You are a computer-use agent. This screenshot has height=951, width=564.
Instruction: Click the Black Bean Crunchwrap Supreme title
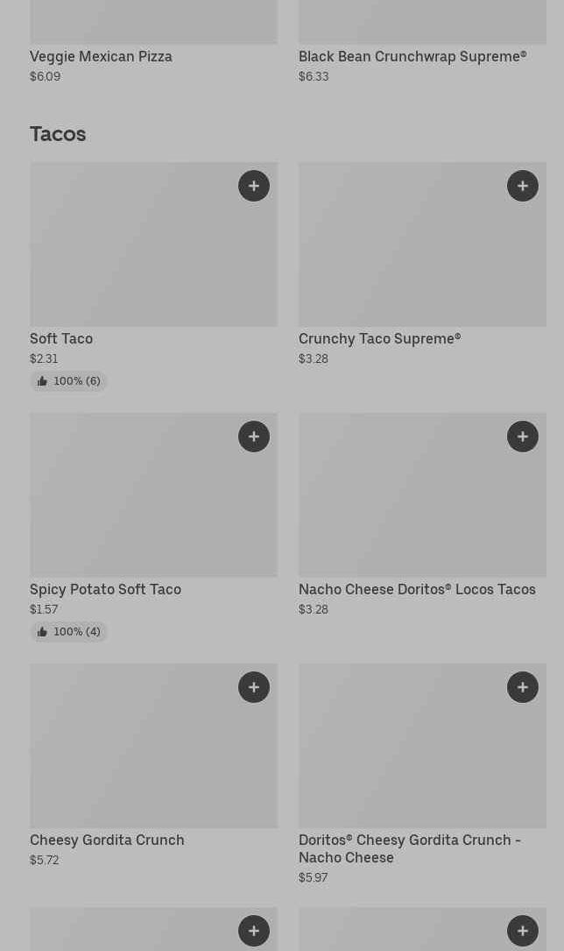click(412, 57)
